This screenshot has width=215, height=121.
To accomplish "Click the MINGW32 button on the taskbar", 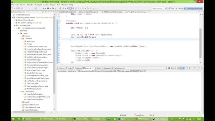I will pos(142,119).
